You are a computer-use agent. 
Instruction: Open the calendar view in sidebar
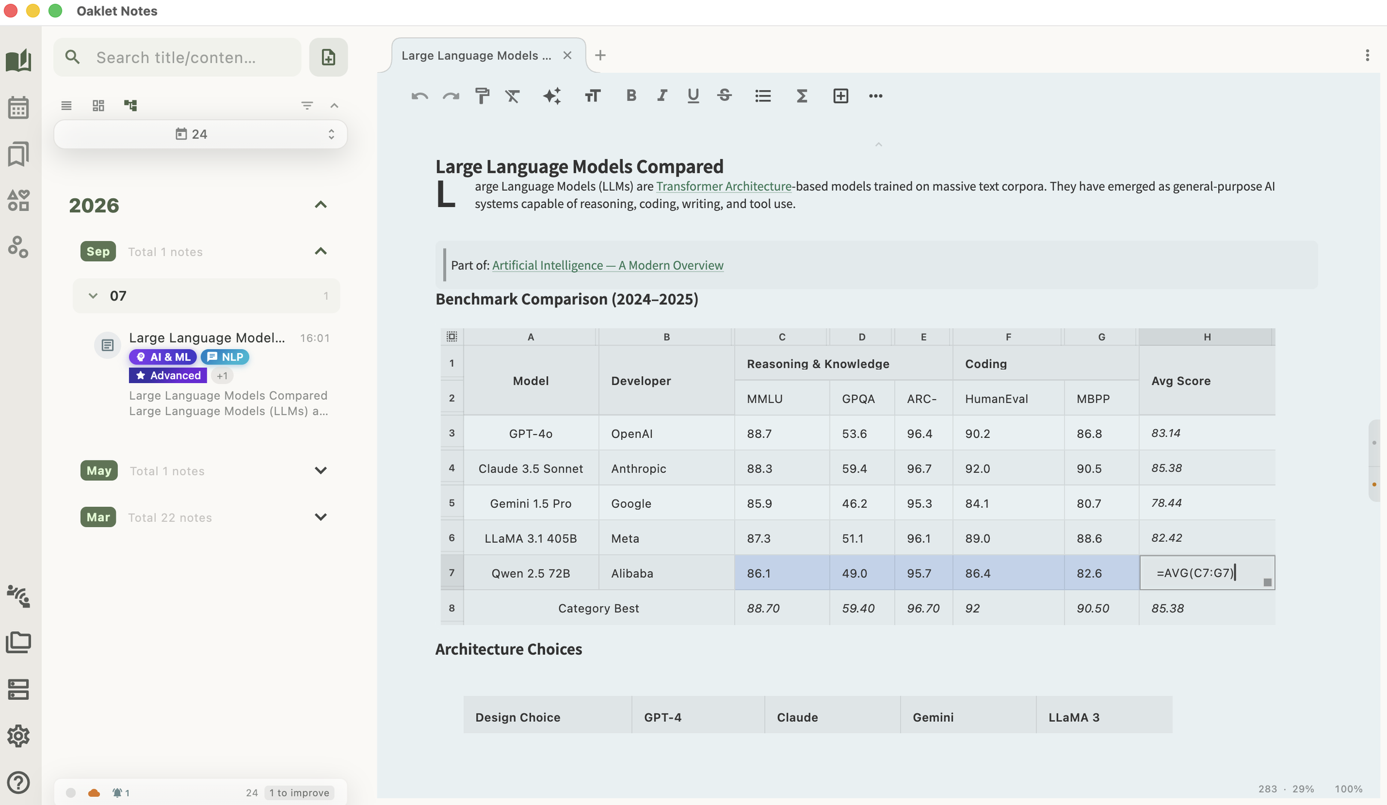(x=18, y=107)
